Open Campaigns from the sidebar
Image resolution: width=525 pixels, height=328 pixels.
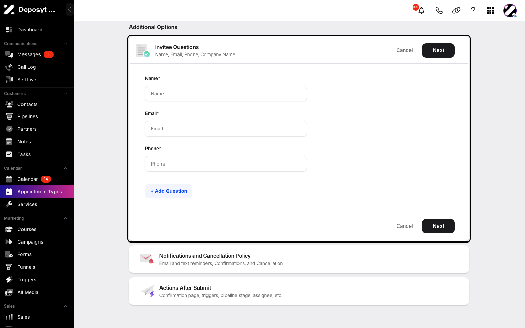tap(37, 242)
